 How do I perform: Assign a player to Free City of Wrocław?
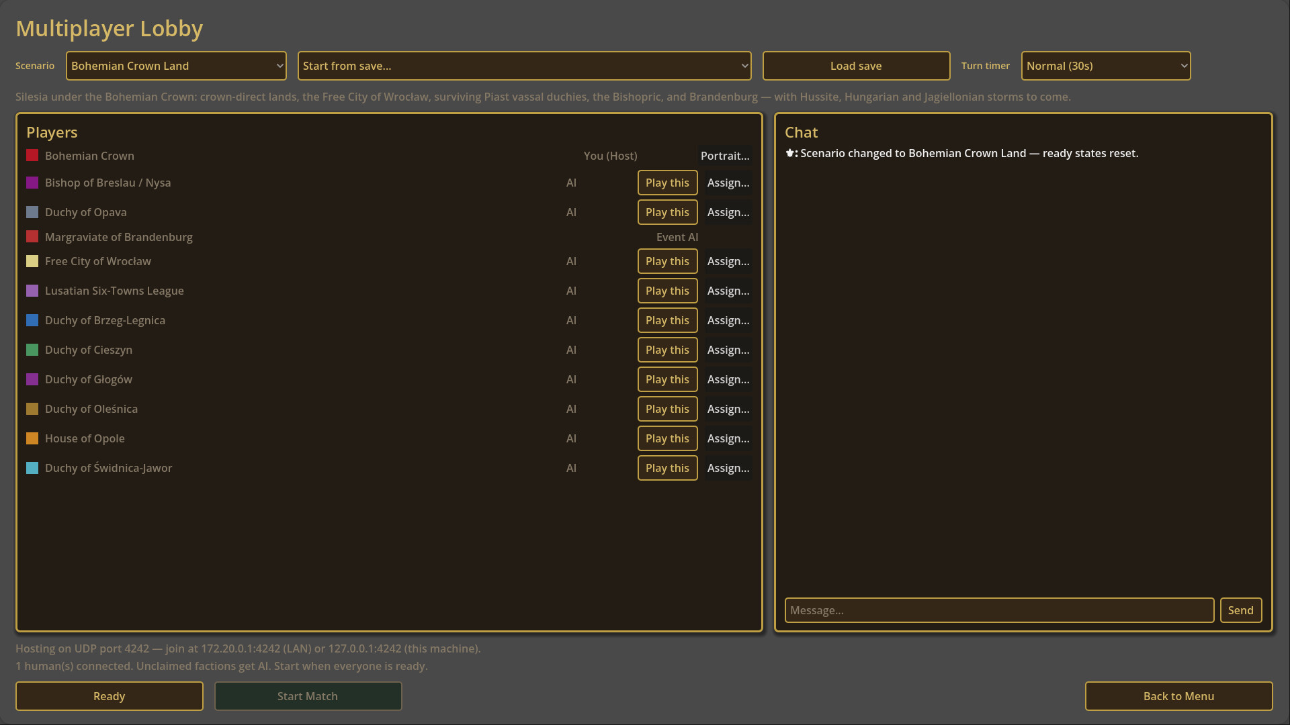click(x=728, y=261)
